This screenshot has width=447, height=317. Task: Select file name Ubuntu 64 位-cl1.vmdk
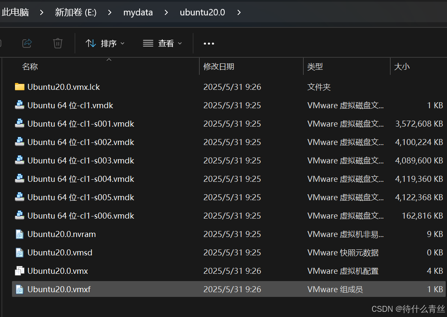coord(70,105)
